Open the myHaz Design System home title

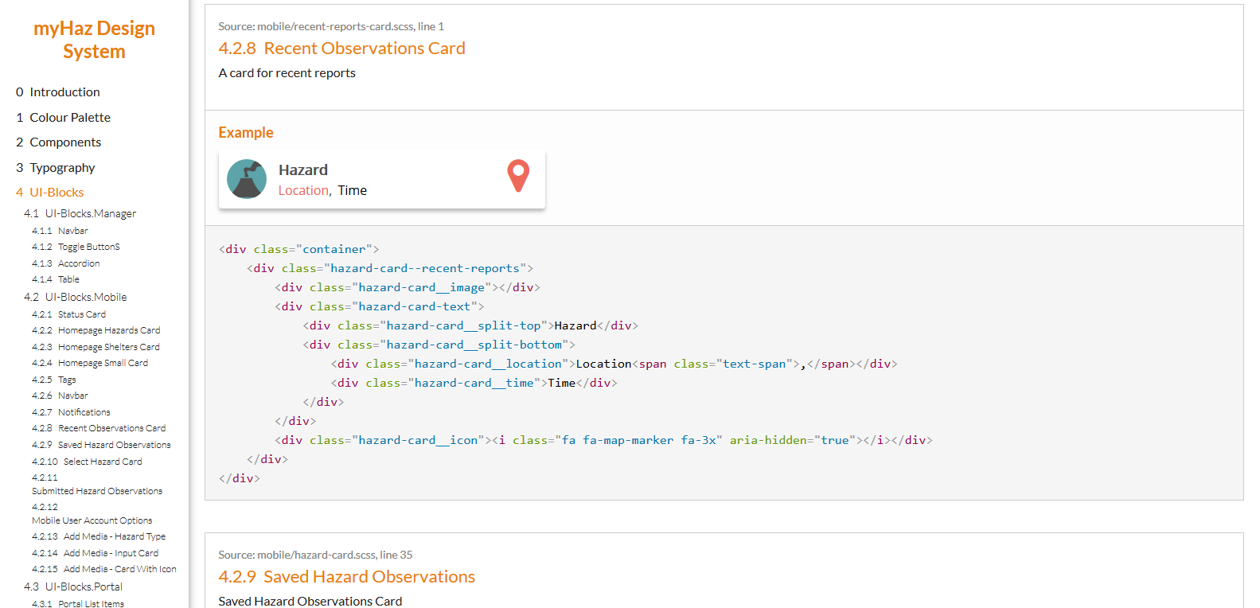[94, 40]
